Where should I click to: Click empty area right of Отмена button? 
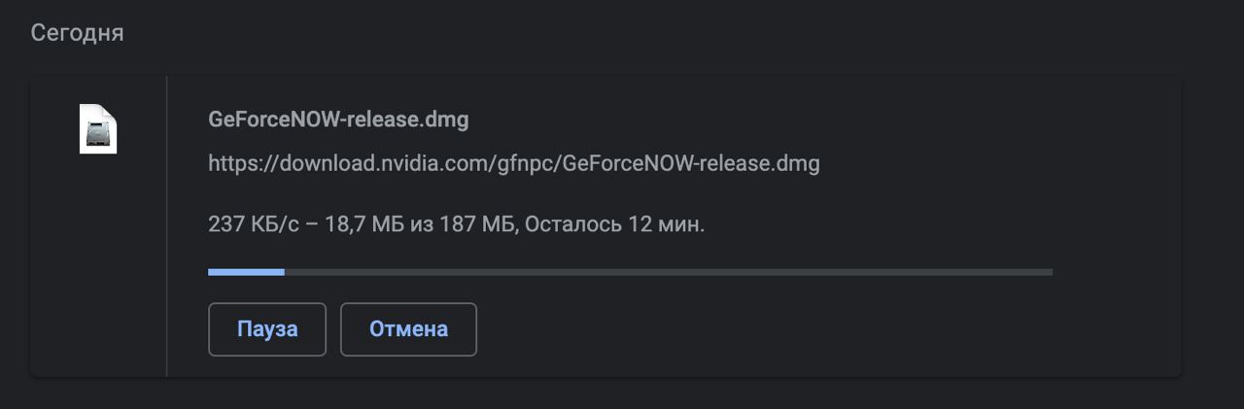[x=777, y=329]
